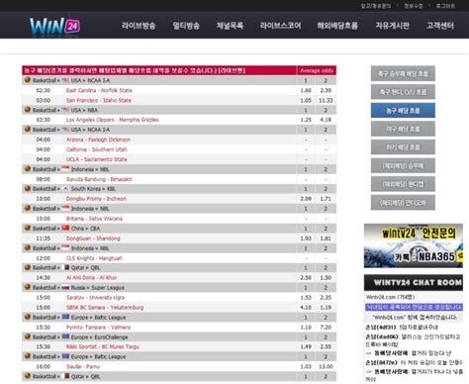Open California - Southern Utah match
Screen dimensions: 469x384
(96, 149)
